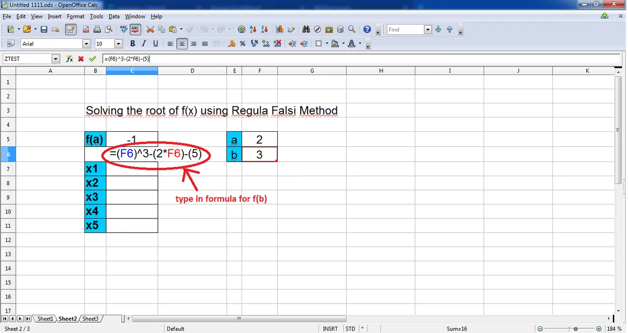Viewport: 628px width, 333px height.
Task: Click the Print file icon
Action: [98, 29]
